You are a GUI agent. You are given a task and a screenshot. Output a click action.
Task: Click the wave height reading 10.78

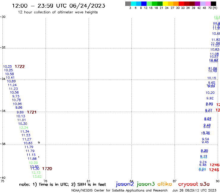tap(16, 100)
